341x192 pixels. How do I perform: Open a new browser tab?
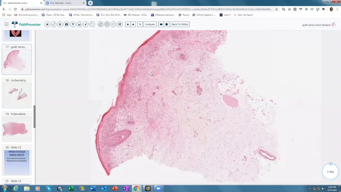[90, 3]
